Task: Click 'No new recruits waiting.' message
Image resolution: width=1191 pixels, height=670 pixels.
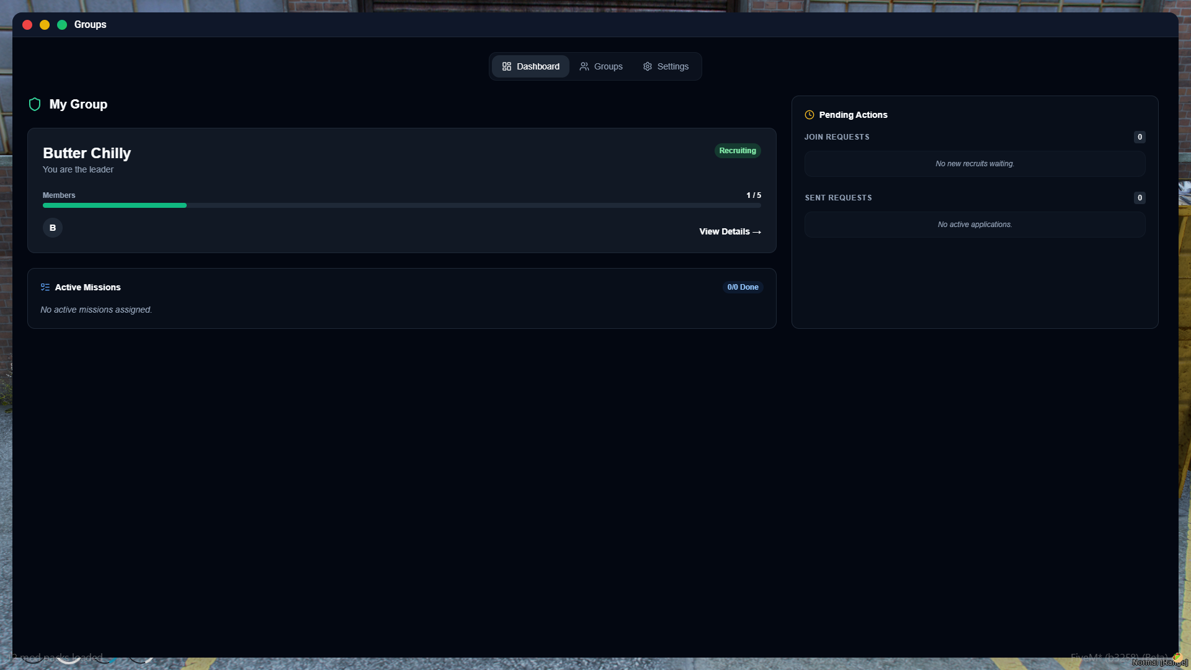Action: click(x=975, y=164)
